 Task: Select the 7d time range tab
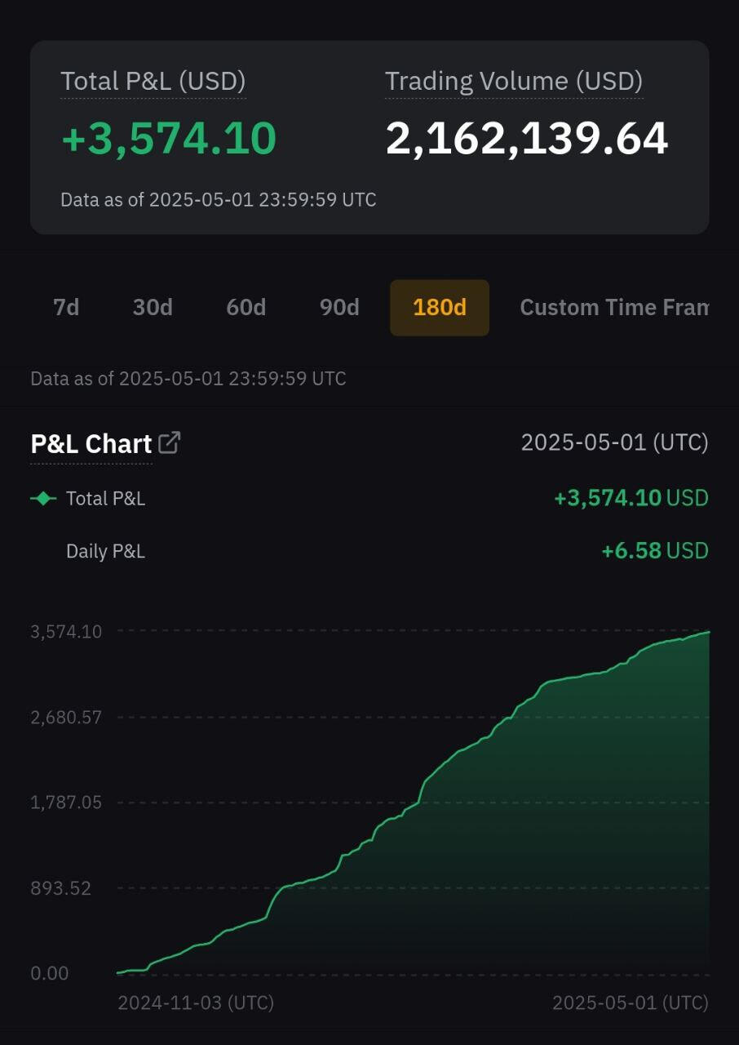click(66, 308)
